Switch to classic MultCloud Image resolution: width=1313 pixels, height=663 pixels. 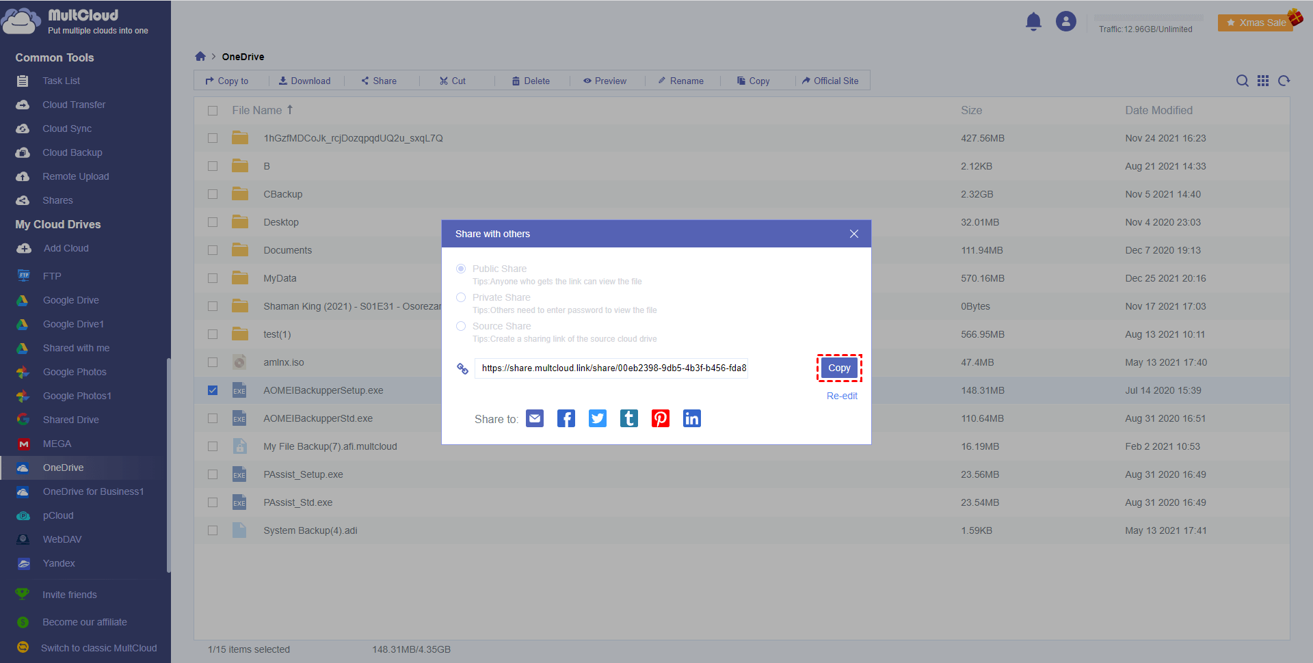(98, 648)
